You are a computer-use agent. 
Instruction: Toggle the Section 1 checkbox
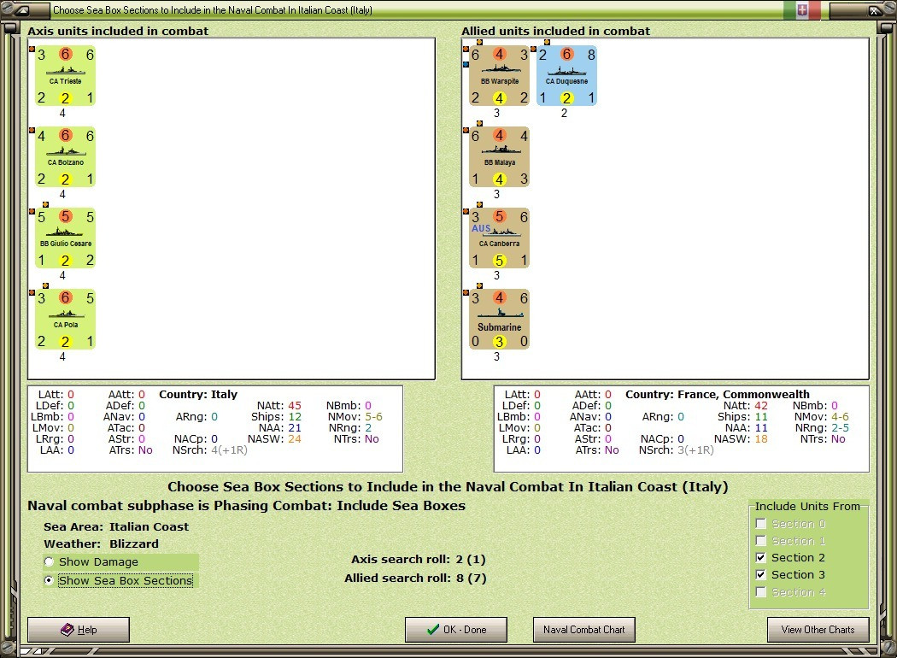click(x=761, y=541)
